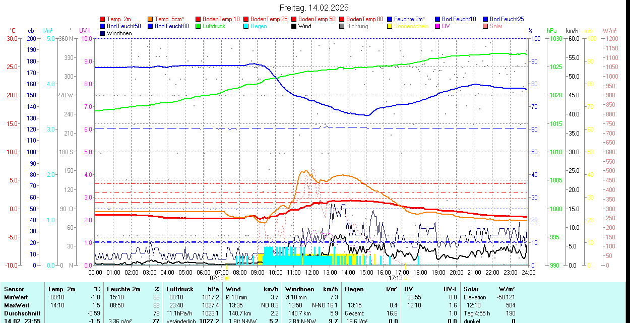Click the sunset time 17:13 label

pyautogui.click(x=396, y=278)
